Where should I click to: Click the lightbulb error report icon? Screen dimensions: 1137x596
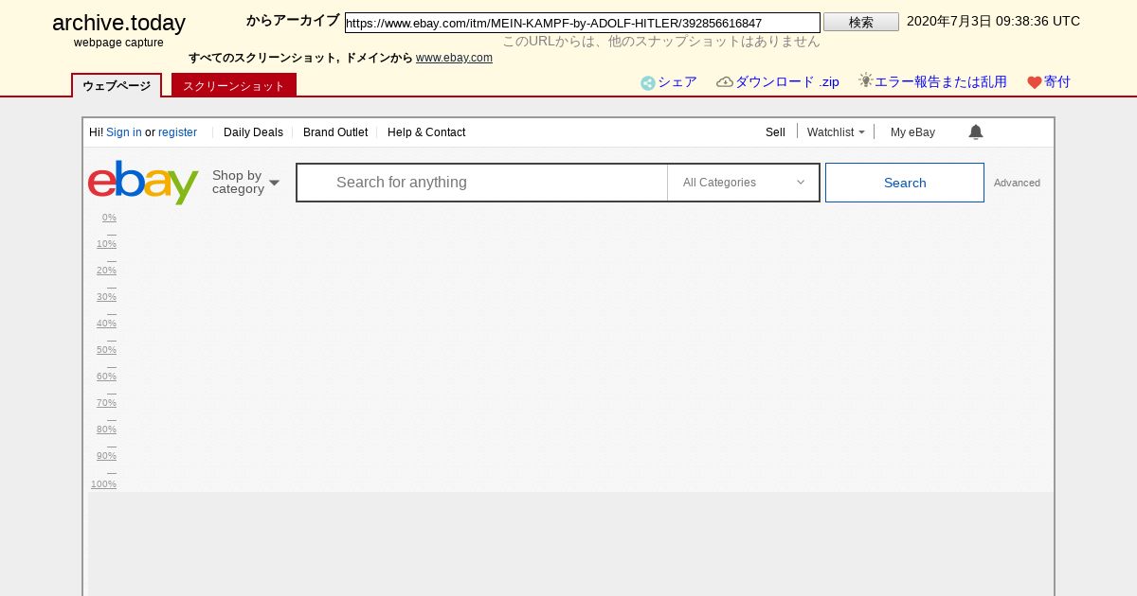point(865,81)
